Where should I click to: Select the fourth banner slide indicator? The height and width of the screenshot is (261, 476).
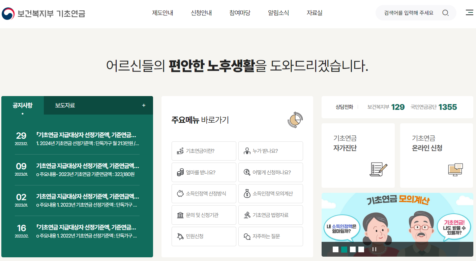361,249
